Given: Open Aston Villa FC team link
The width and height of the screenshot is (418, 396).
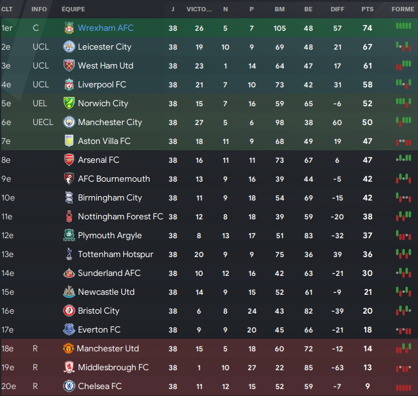Looking at the screenshot, I should tap(104, 141).
